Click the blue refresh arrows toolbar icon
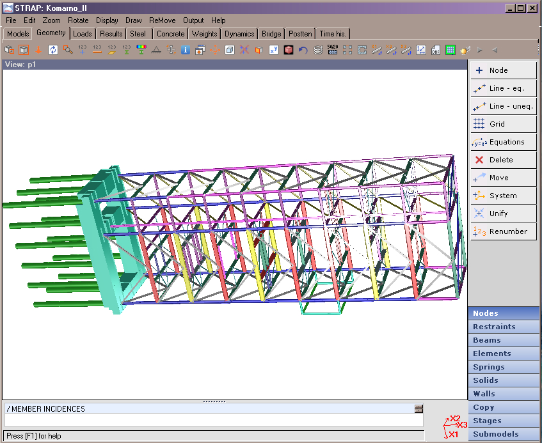The width and height of the screenshot is (542, 443). [x=52, y=50]
